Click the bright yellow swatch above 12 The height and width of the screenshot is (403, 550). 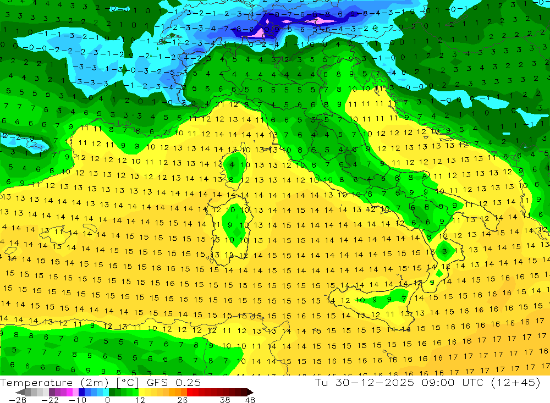[141, 392]
